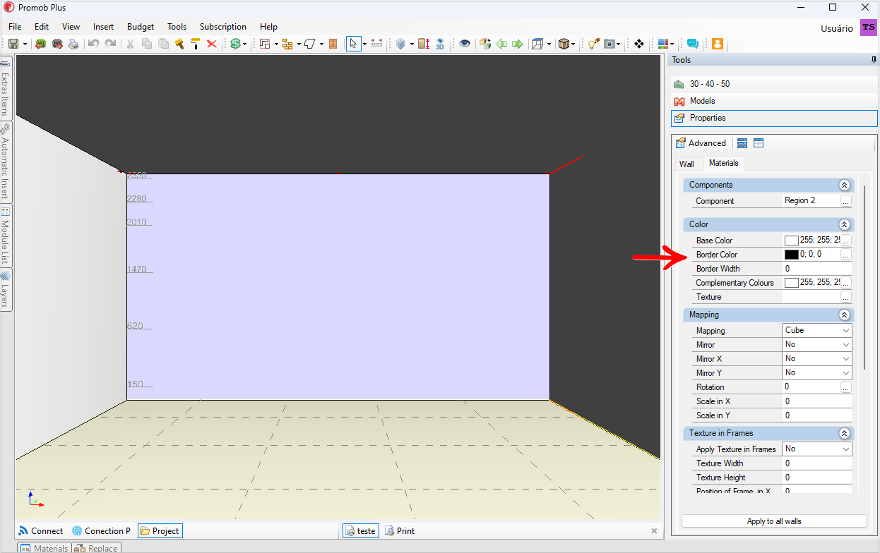This screenshot has width=880, height=553.
Task: Open the Mapping dropdown set to Cube
Action: [817, 330]
